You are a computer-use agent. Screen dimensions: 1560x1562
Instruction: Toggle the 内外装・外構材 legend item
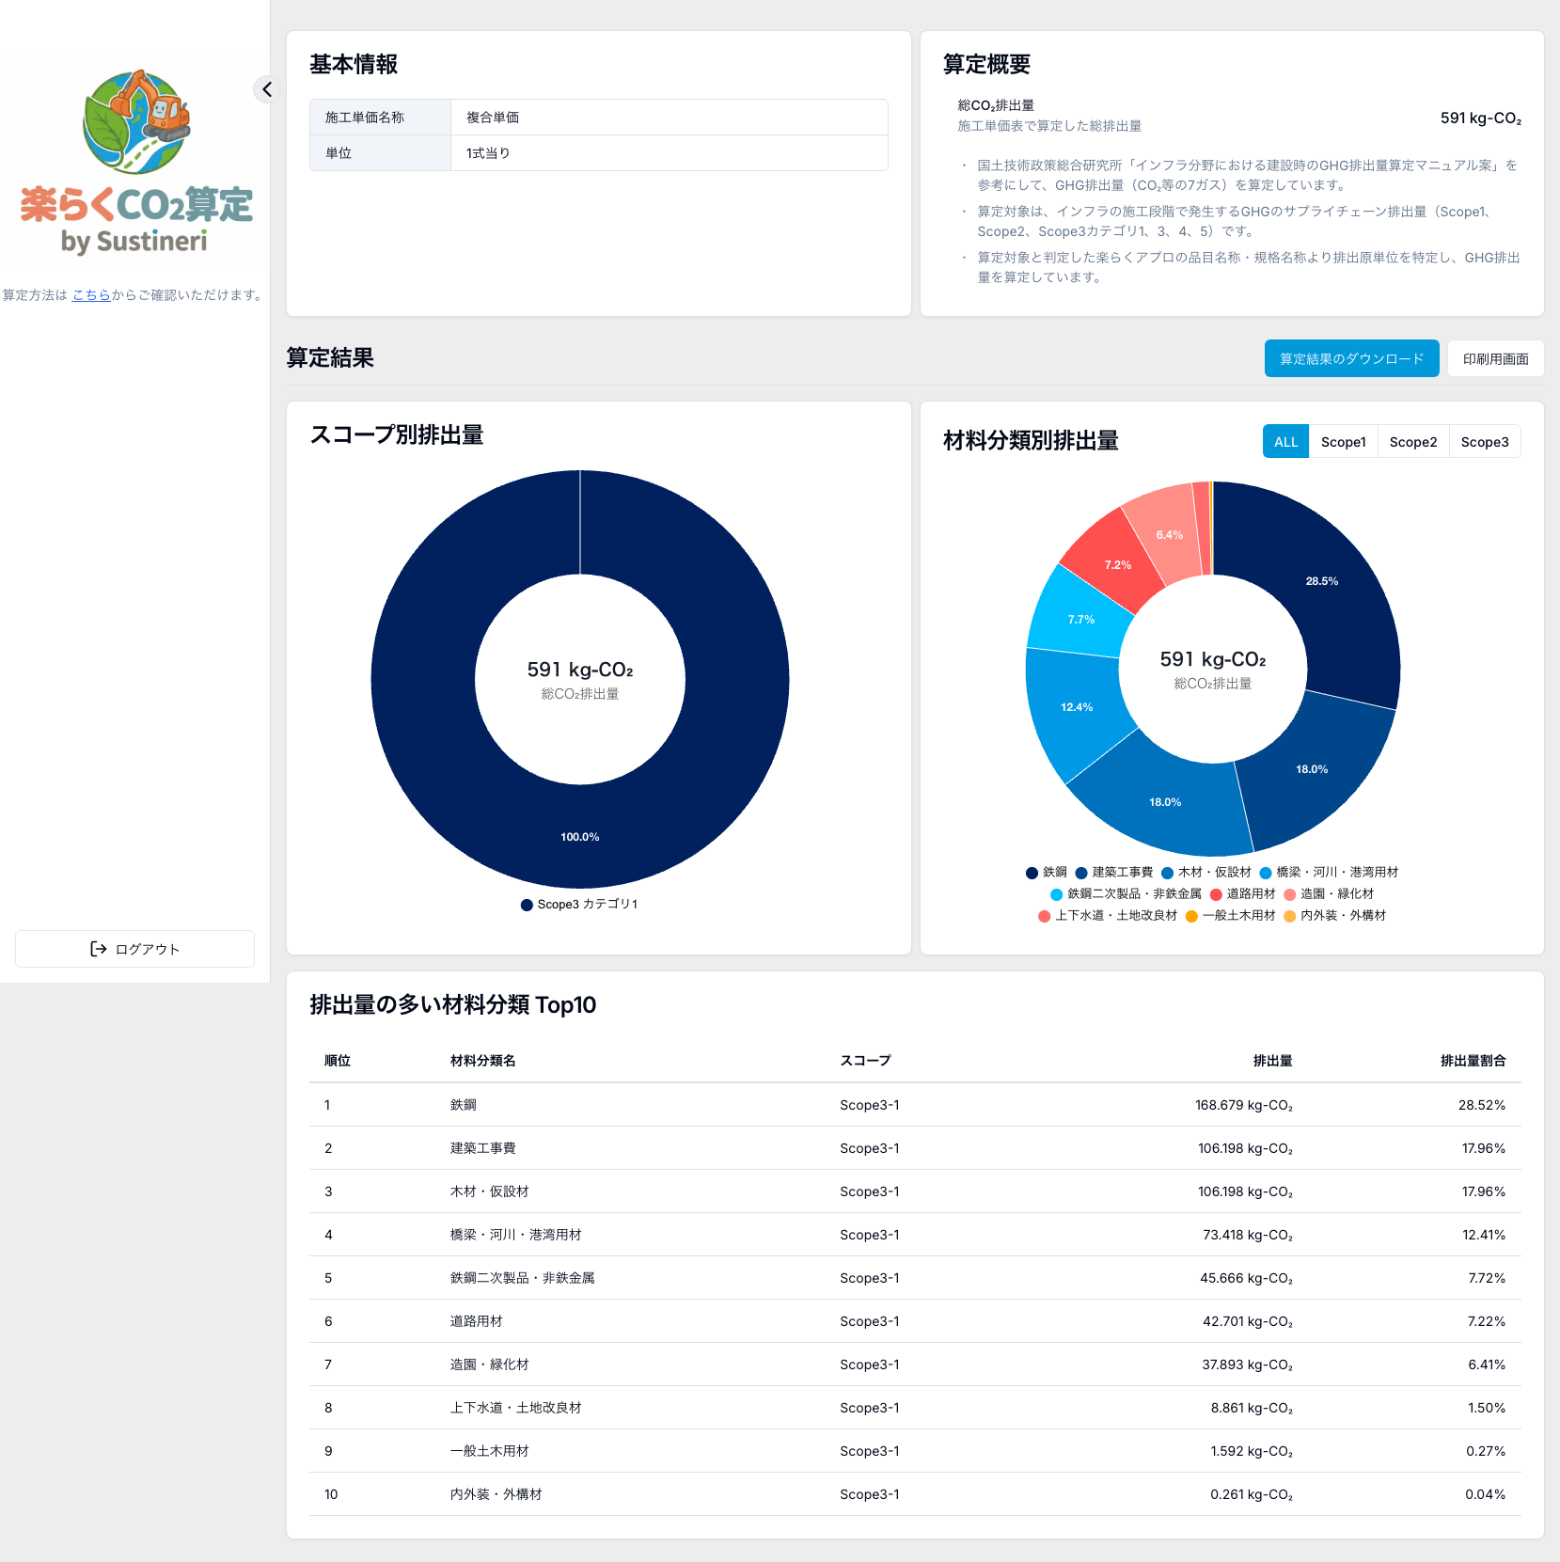pos(1334,916)
